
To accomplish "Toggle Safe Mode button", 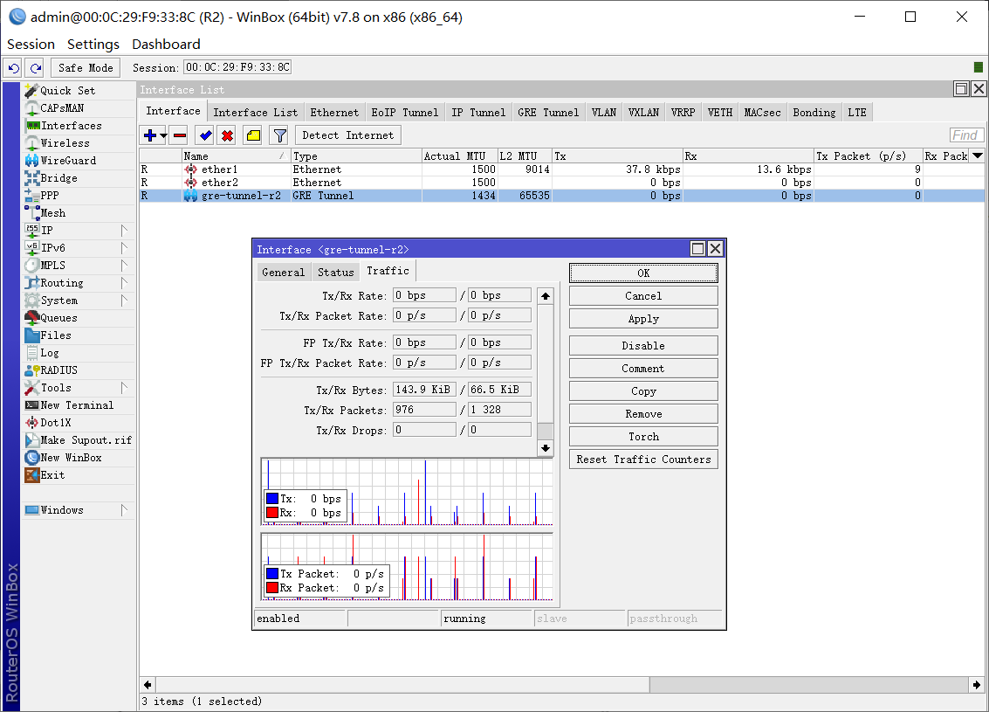I will (86, 67).
